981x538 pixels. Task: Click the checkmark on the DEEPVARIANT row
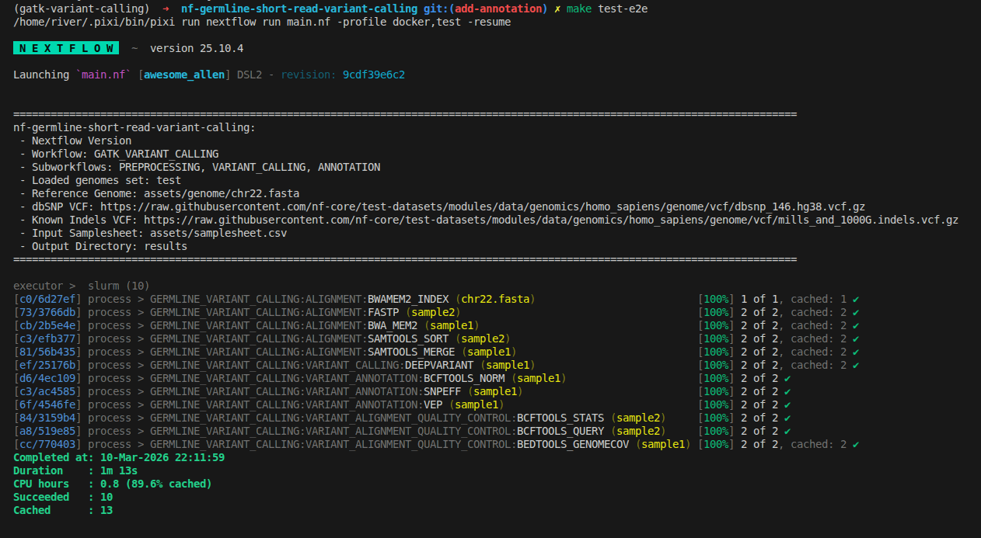856,365
